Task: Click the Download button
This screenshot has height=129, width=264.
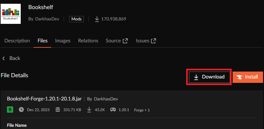Action: pyautogui.click(x=209, y=77)
